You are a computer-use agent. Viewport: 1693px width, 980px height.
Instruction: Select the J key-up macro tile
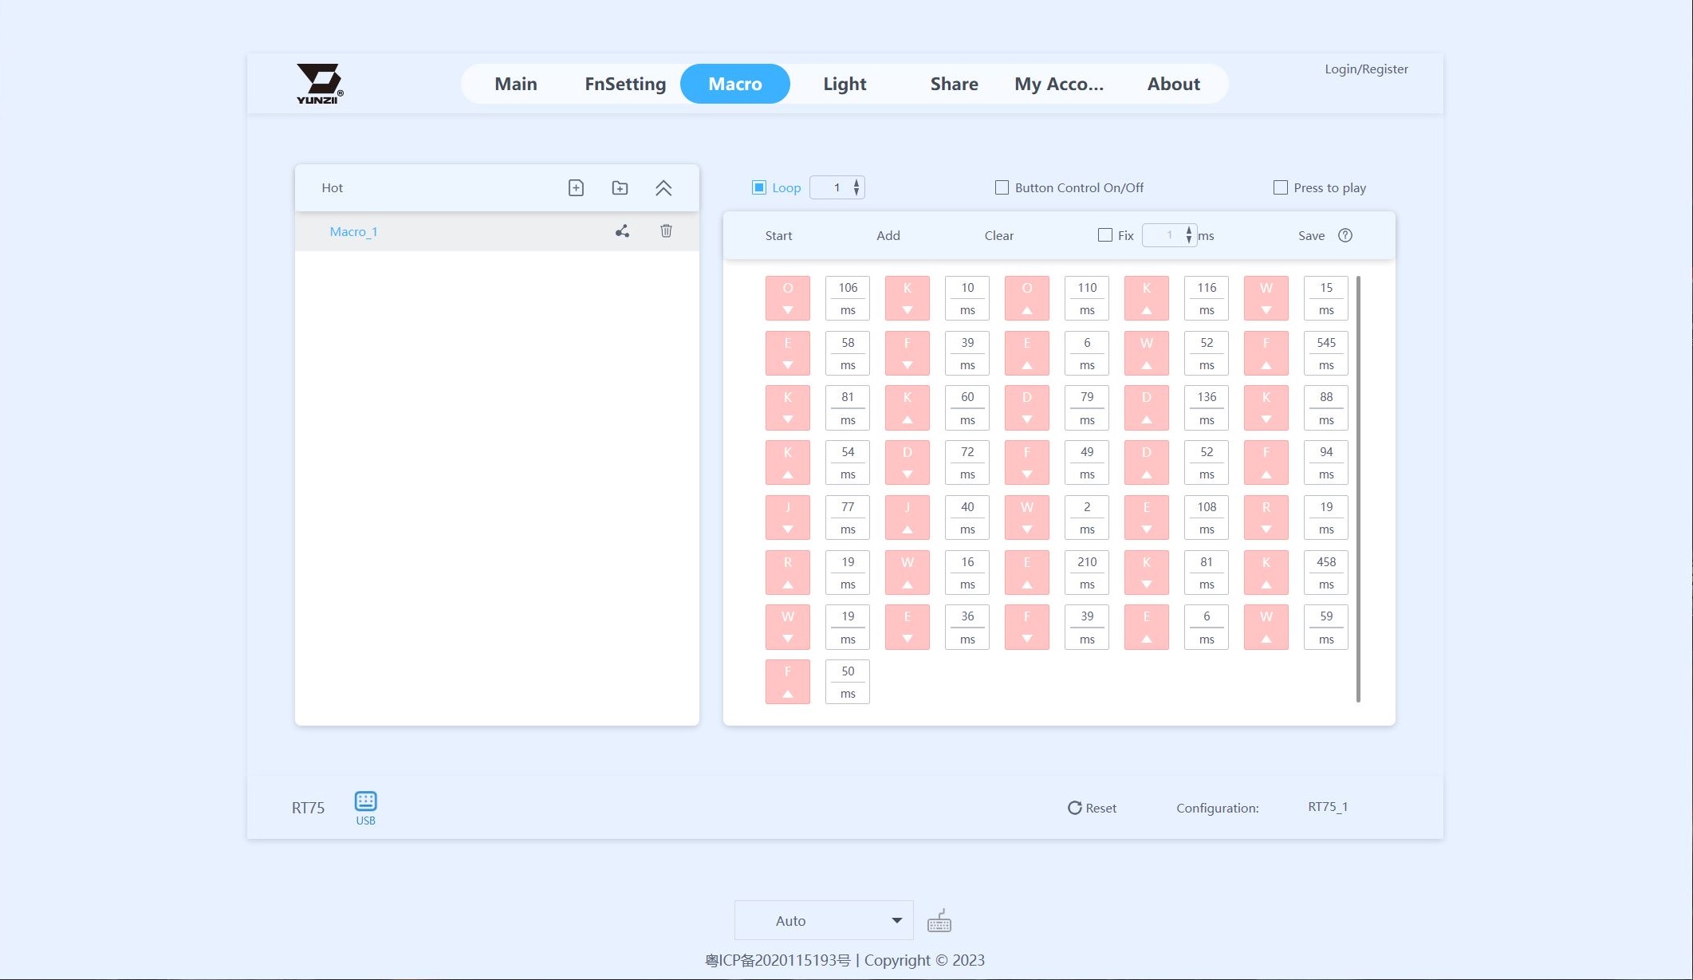[x=908, y=518]
